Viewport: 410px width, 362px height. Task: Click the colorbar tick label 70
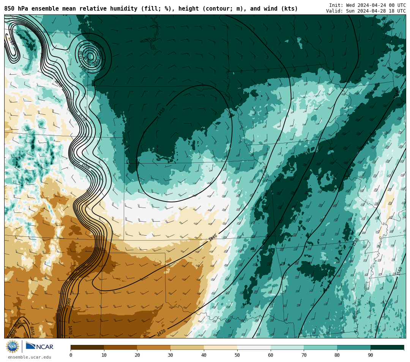pos(304,355)
